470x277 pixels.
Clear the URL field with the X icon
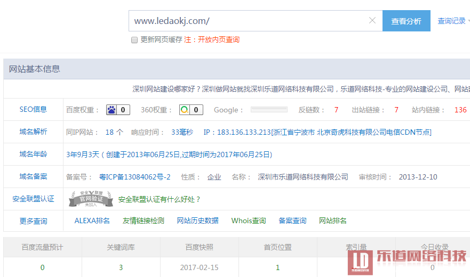click(x=372, y=20)
